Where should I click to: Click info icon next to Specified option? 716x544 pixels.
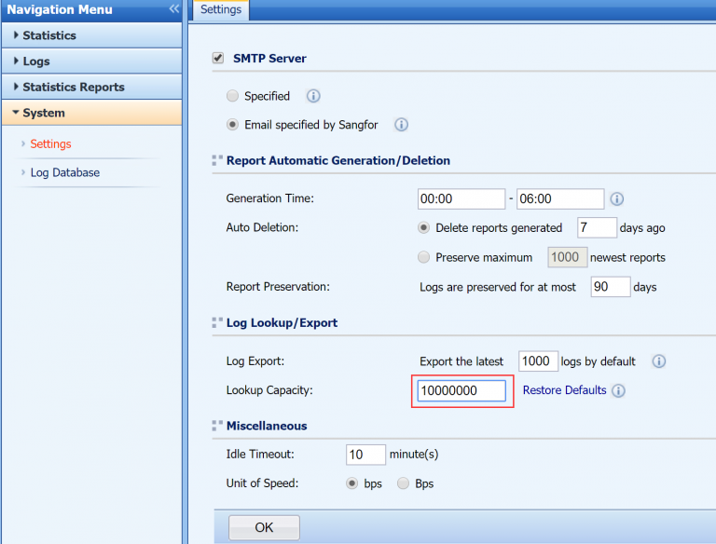(x=313, y=96)
